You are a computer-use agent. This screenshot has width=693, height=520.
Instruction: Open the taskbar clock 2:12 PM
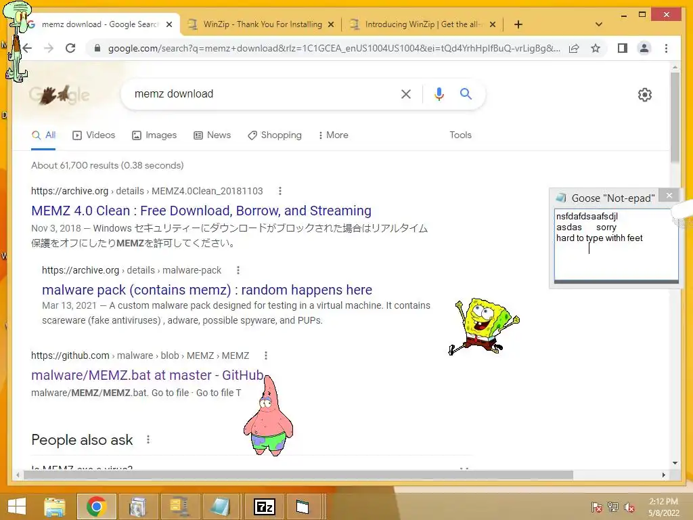664,507
